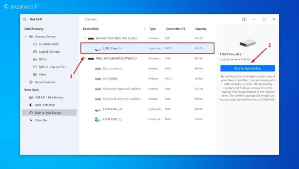Click the WDC hard disk icon
Image resolution: width=299 pixels, height=169 pixels.
click(91, 59)
